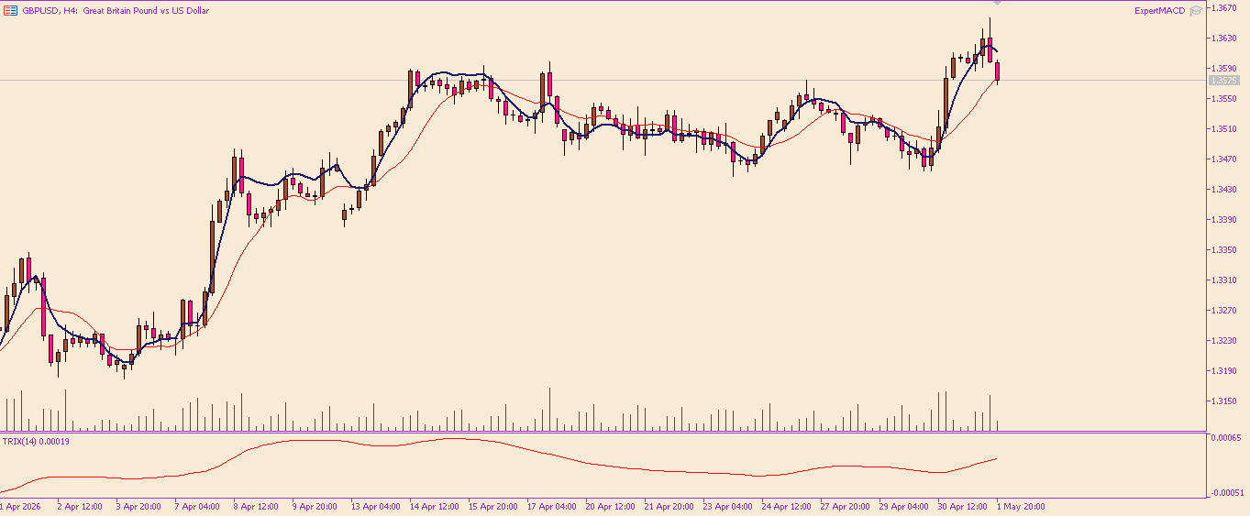Click the 30 Apr 12:00 time label
Viewport: 1250px width, 516px height.
coord(963,506)
